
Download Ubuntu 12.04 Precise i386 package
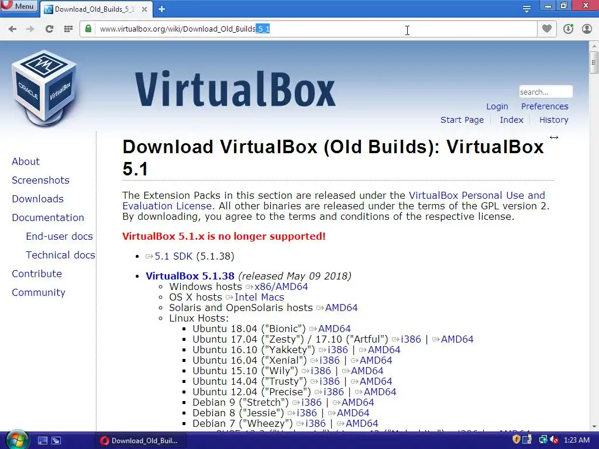tap(333, 392)
